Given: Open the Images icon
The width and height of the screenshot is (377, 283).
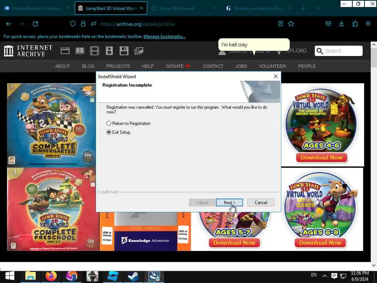Looking at the screenshot, I should (139, 51).
